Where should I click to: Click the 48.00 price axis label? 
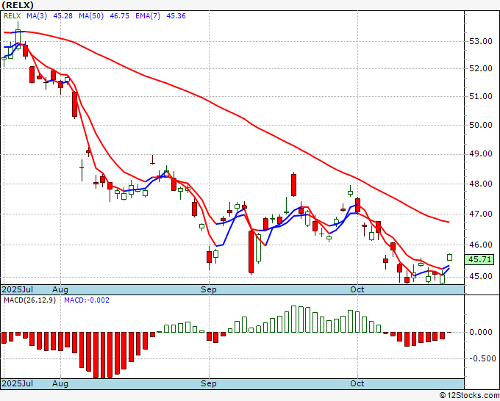480,184
